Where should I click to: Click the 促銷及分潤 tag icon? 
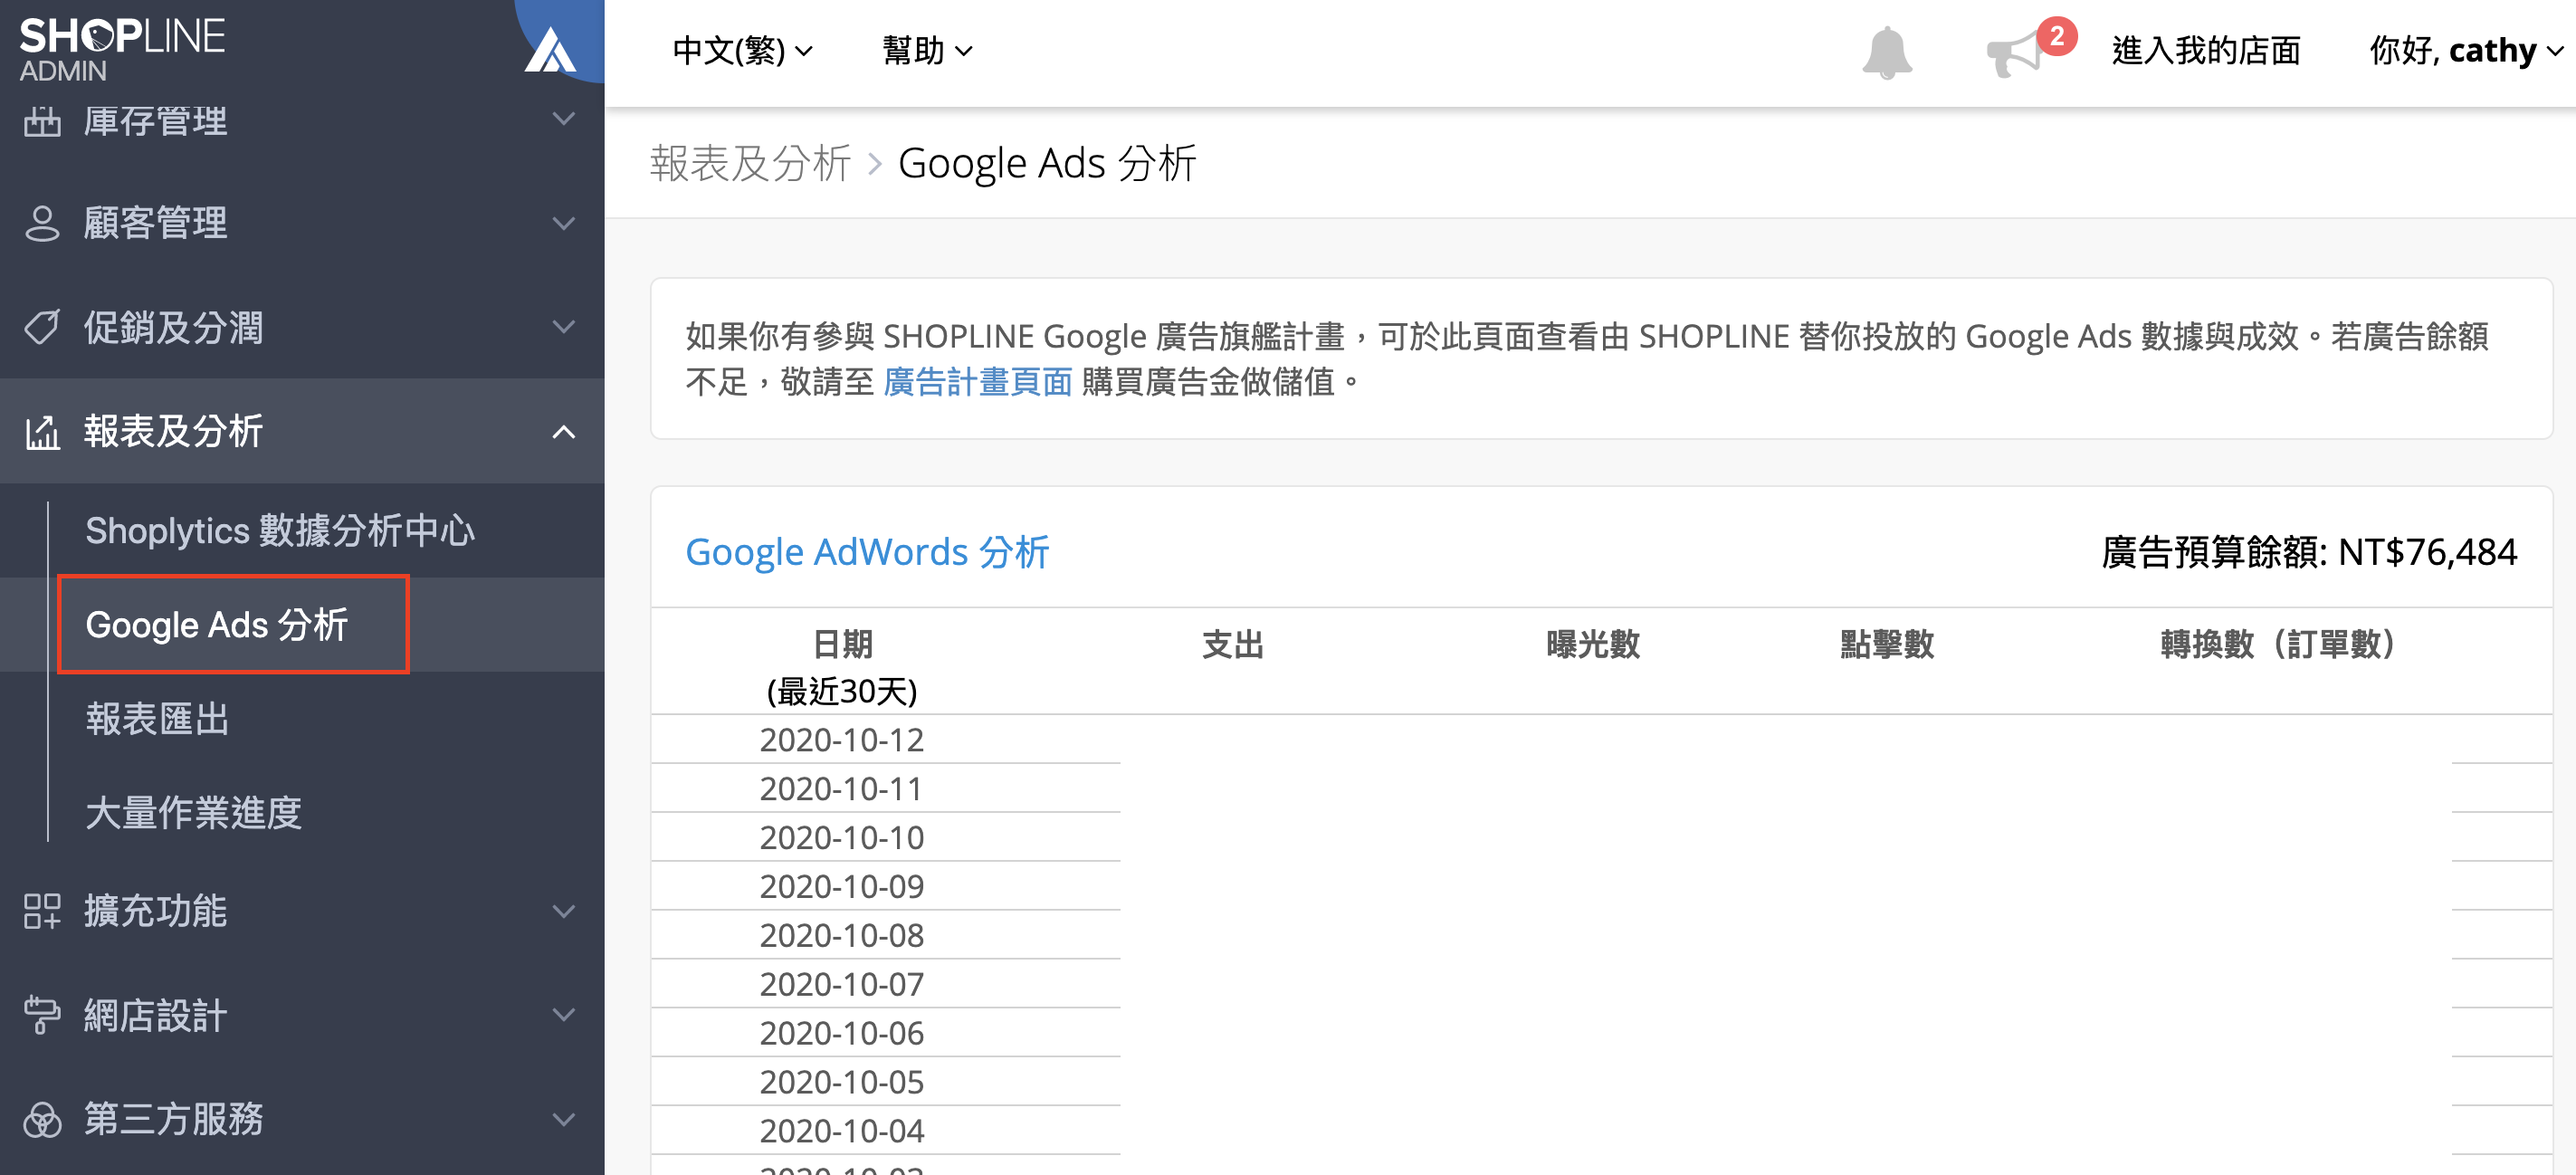coord(42,327)
